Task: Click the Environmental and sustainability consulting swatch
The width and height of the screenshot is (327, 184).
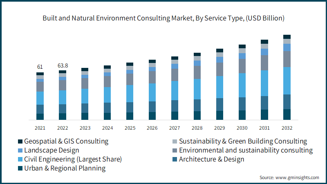Action: click(x=175, y=150)
